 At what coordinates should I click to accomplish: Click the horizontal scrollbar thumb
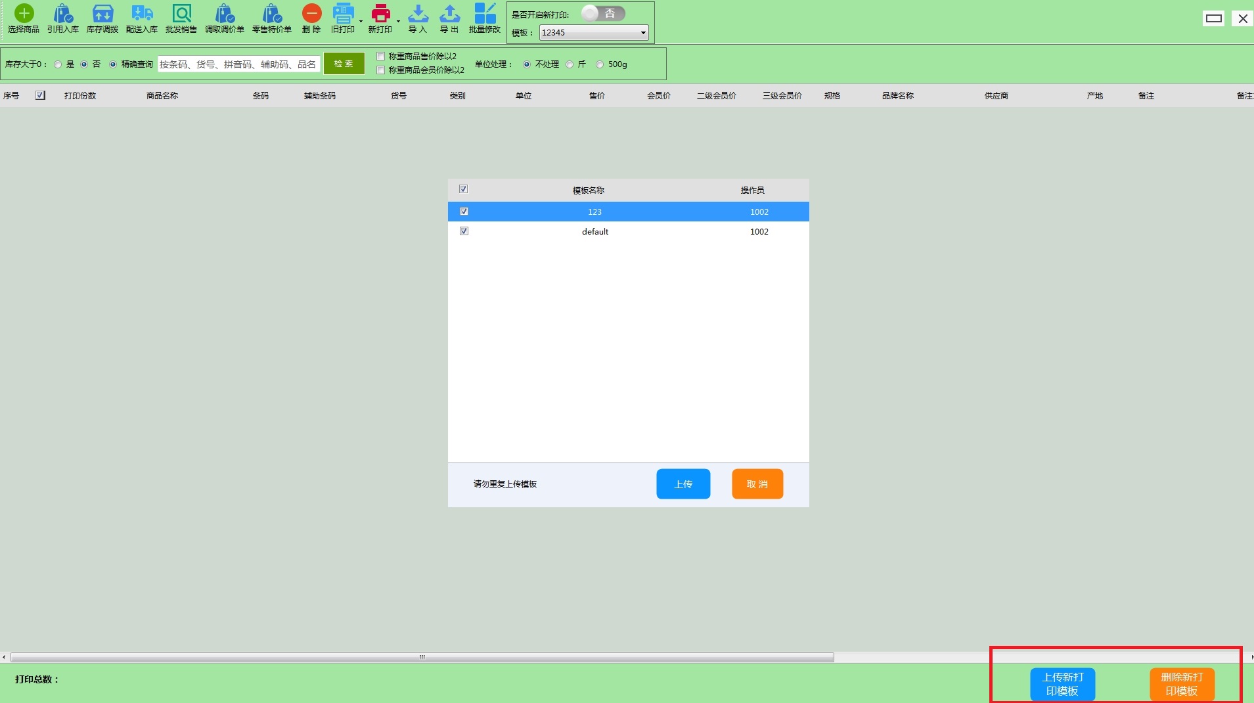click(x=422, y=657)
